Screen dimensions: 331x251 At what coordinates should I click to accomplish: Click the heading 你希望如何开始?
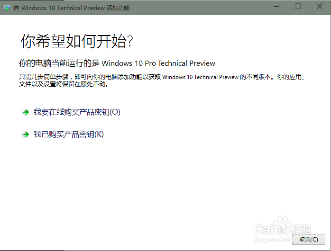click(77, 41)
